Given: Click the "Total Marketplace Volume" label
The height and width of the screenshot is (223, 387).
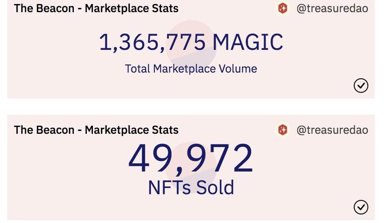Looking at the screenshot, I should (x=191, y=69).
